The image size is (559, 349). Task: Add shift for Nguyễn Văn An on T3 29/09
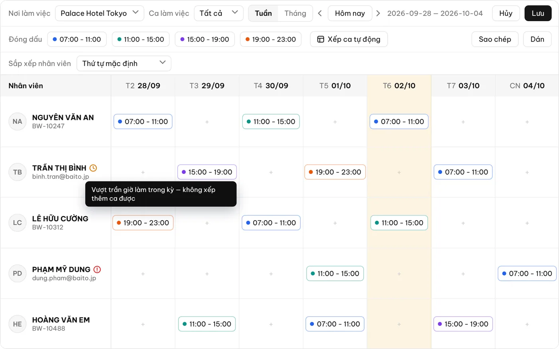click(207, 122)
